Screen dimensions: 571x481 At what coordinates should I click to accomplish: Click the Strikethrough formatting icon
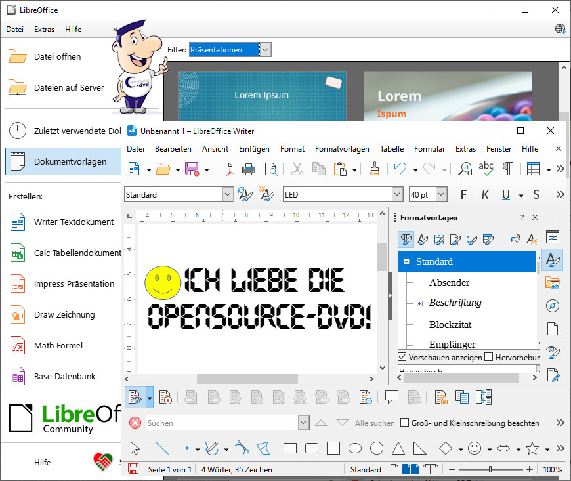tap(536, 194)
